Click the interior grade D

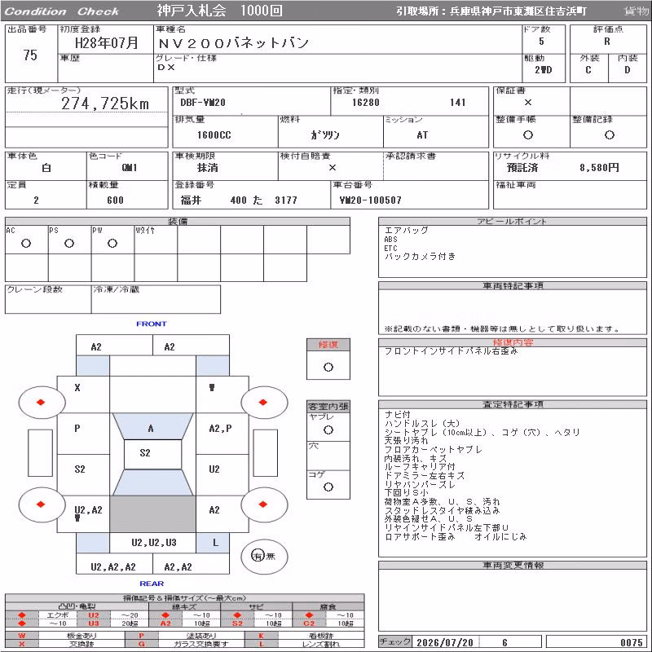coord(627,70)
